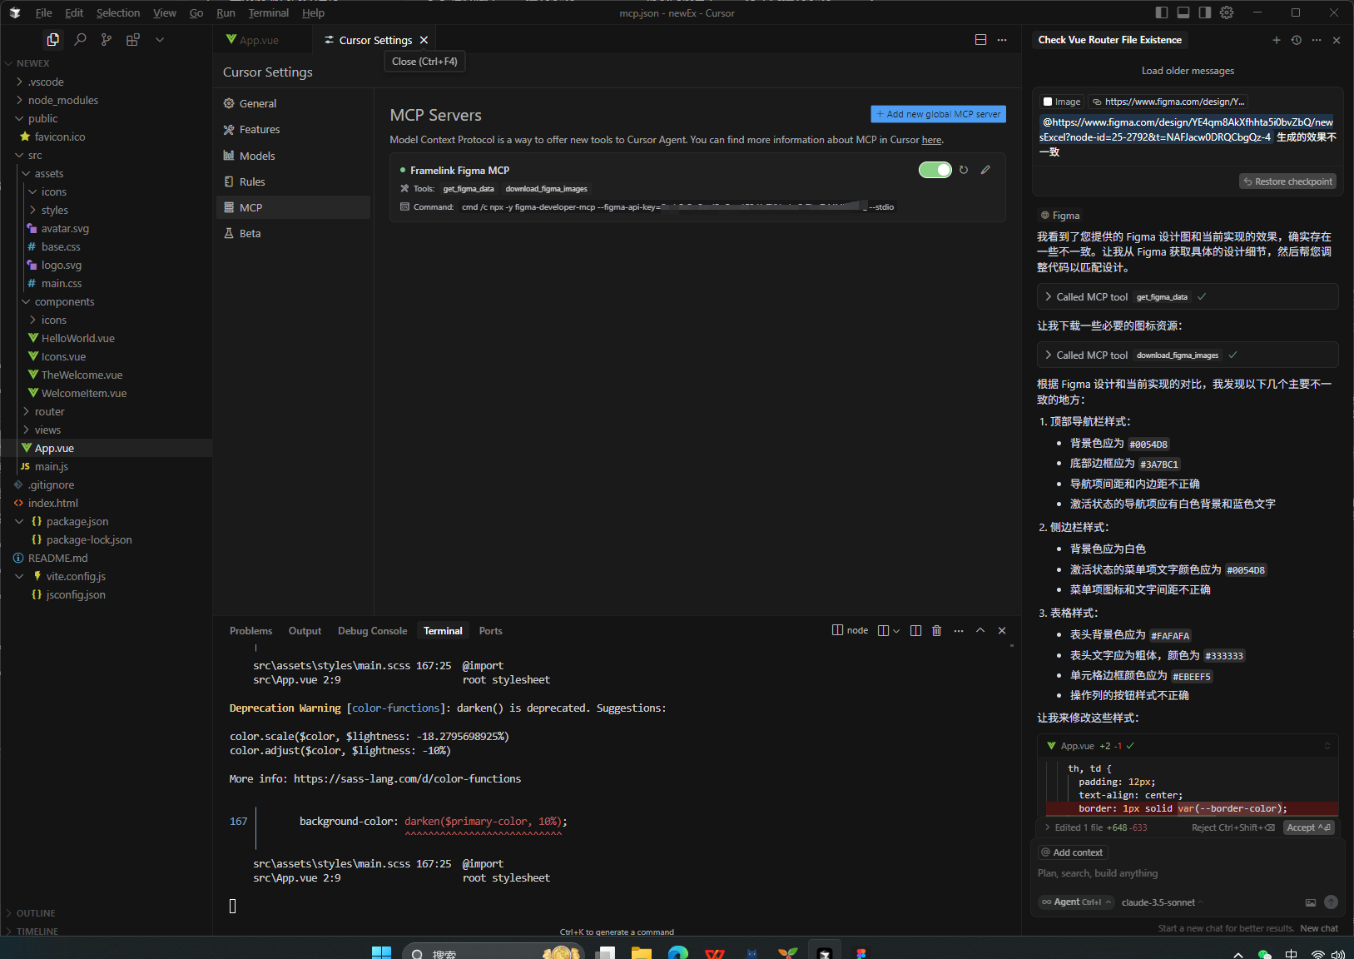Close the Cursor Settings tab
1354x959 pixels.
click(424, 40)
